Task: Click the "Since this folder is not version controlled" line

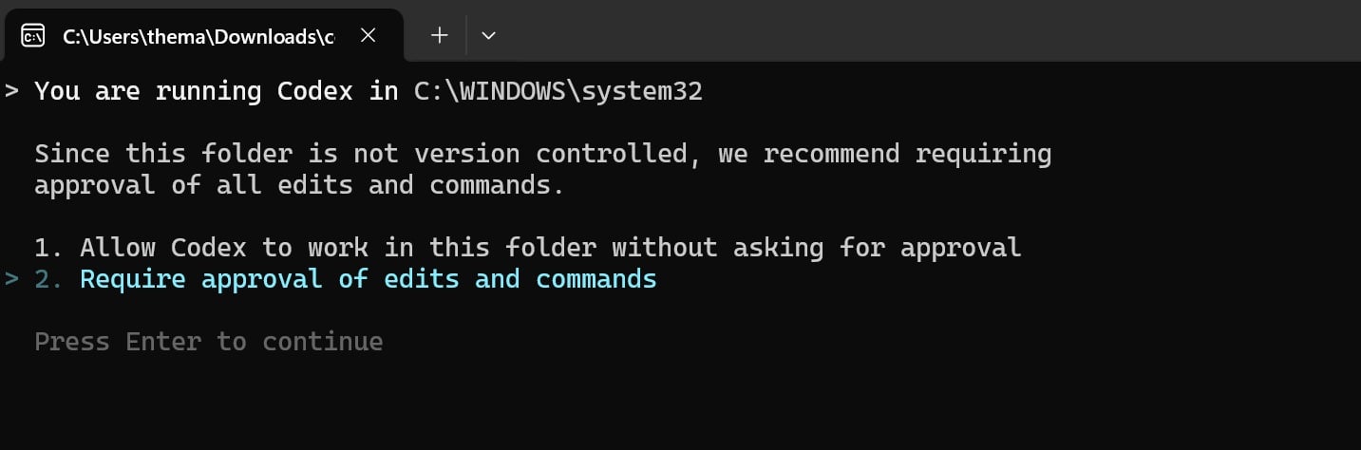Action: click(542, 153)
